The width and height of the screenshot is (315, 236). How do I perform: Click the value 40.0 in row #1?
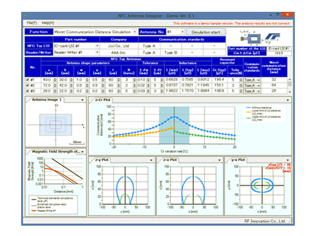point(47,80)
